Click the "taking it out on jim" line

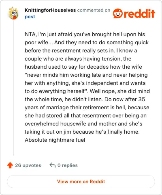pyautogui.click(x=82, y=132)
